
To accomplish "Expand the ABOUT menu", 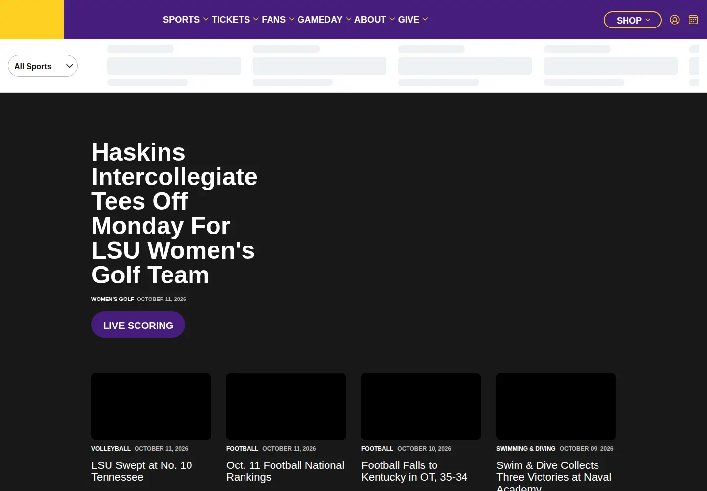I will 375,20.
